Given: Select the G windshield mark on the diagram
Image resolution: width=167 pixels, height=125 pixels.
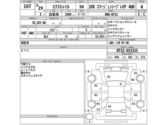Looking at the screenshot, I should pos(121,84).
